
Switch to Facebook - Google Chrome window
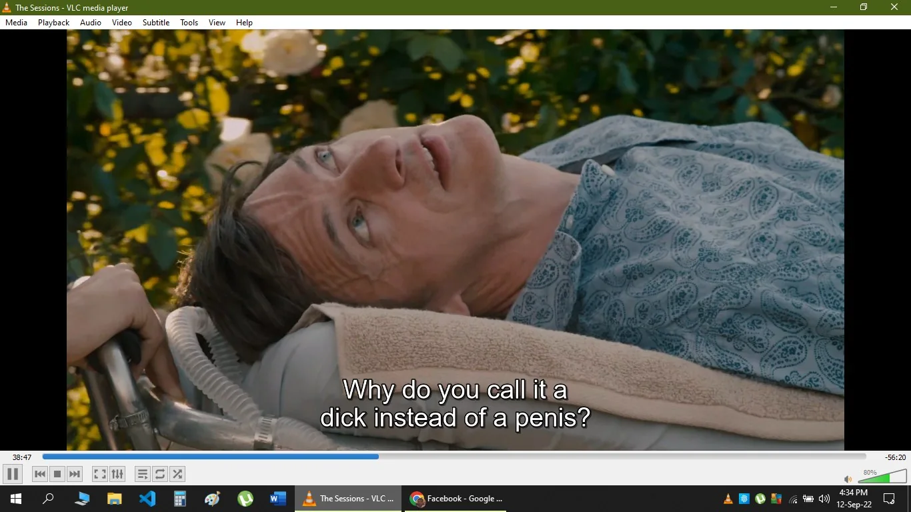point(456,499)
